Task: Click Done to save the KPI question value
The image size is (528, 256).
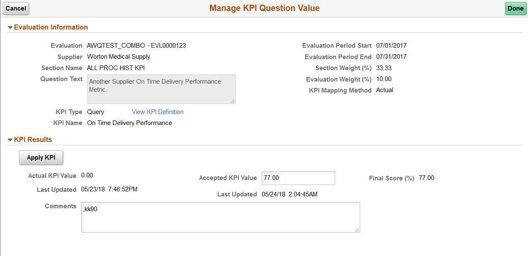Action: click(515, 8)
